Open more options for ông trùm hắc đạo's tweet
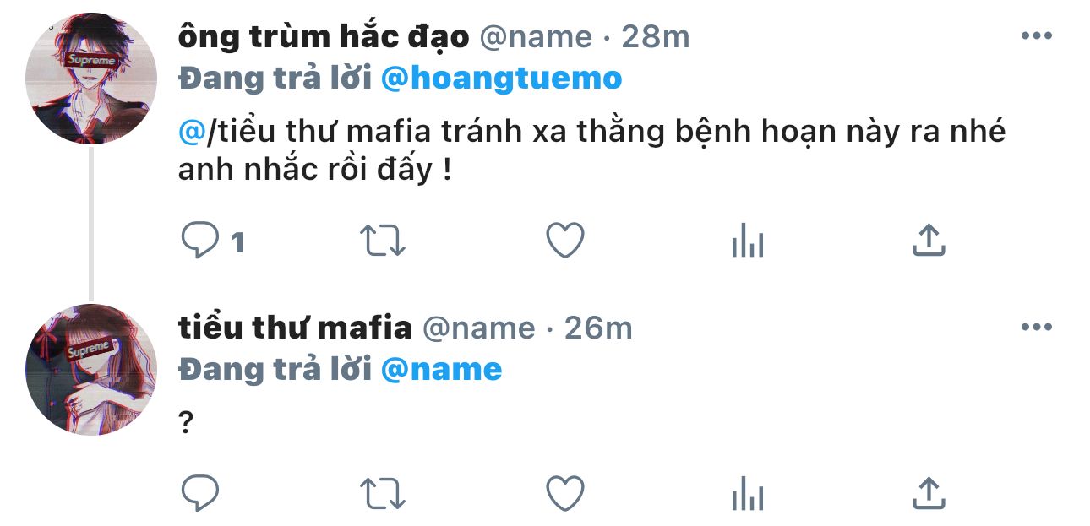1090x526 pixels. point(1036,35)
